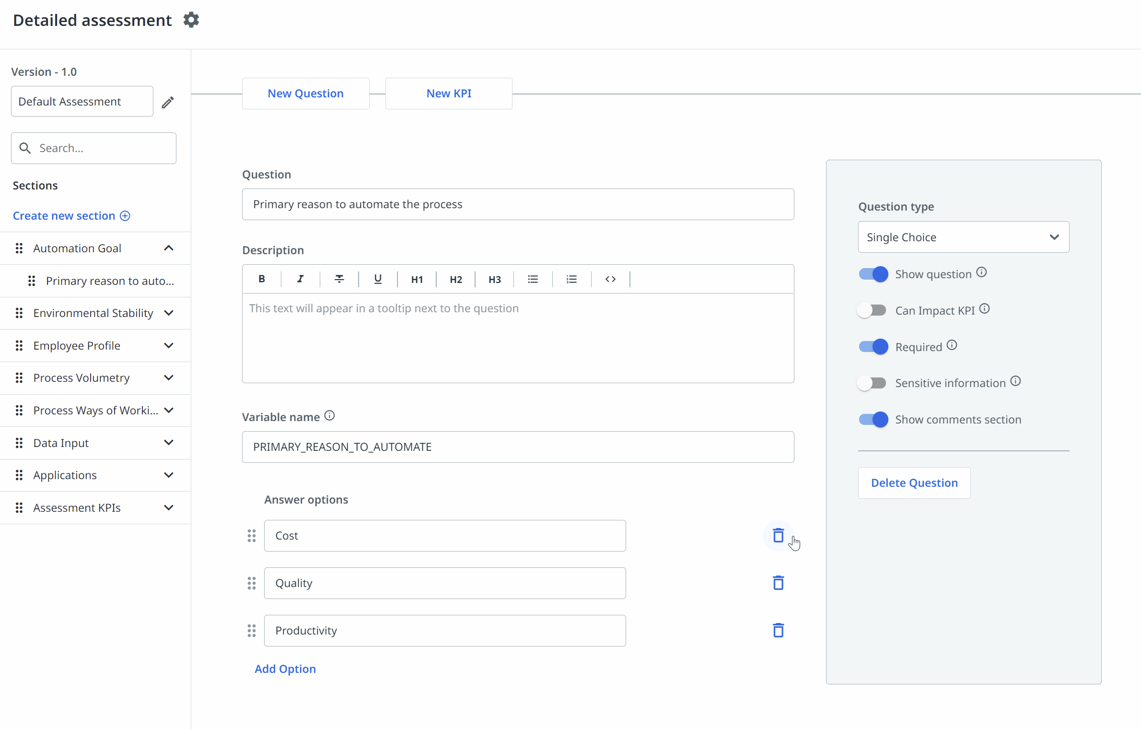Delete the Productivity answer option
1141x729 pixels.
pyautogui.click(x=778, y=631)
